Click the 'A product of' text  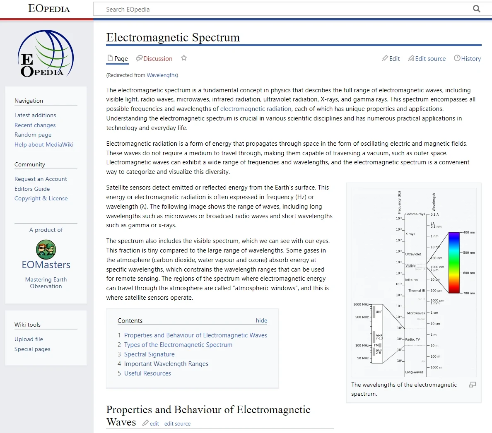[x=46, y=230]
